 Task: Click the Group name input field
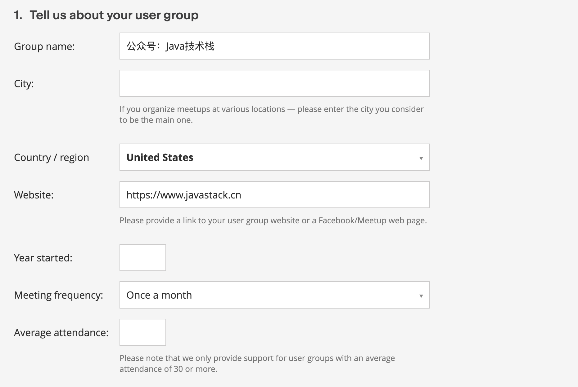coord(274,46)
